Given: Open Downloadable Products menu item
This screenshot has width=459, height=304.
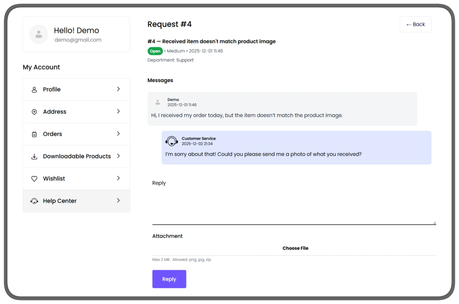Looking at the screenshot, I should pyautogui.click(x=76, y=156).
